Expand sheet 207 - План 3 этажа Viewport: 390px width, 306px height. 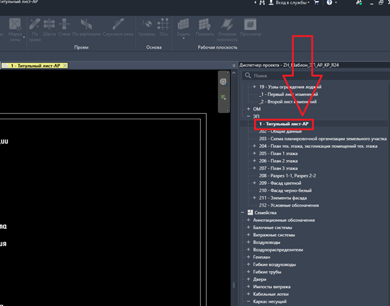[254, 168]
